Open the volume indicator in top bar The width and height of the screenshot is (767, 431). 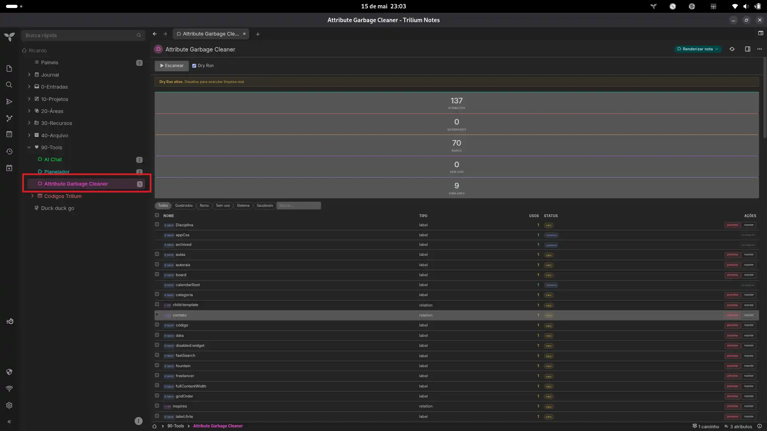click(746, 6)
